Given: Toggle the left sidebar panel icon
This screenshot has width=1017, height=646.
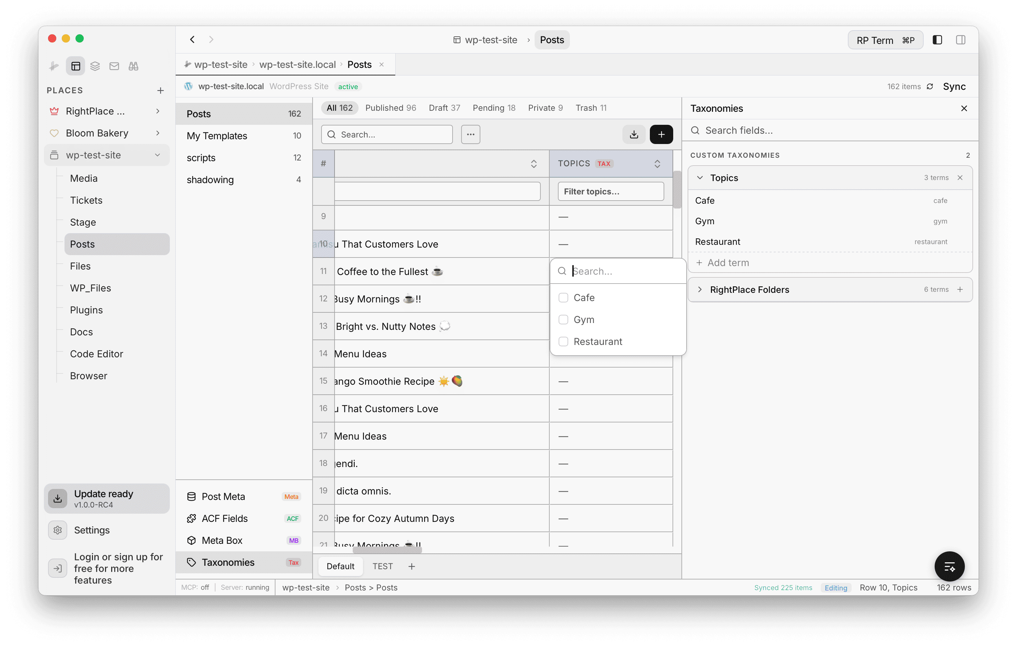Looking at the screenshot, I should coord(937,40).
